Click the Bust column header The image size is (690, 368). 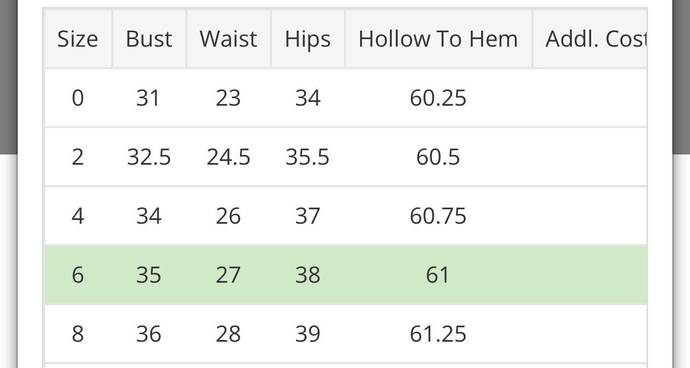tap(149, 39)
